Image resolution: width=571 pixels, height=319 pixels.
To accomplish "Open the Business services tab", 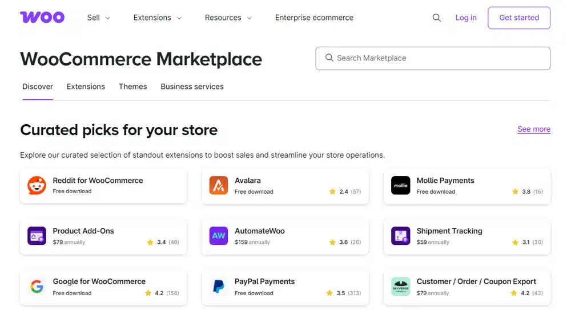I will point(192,87).
